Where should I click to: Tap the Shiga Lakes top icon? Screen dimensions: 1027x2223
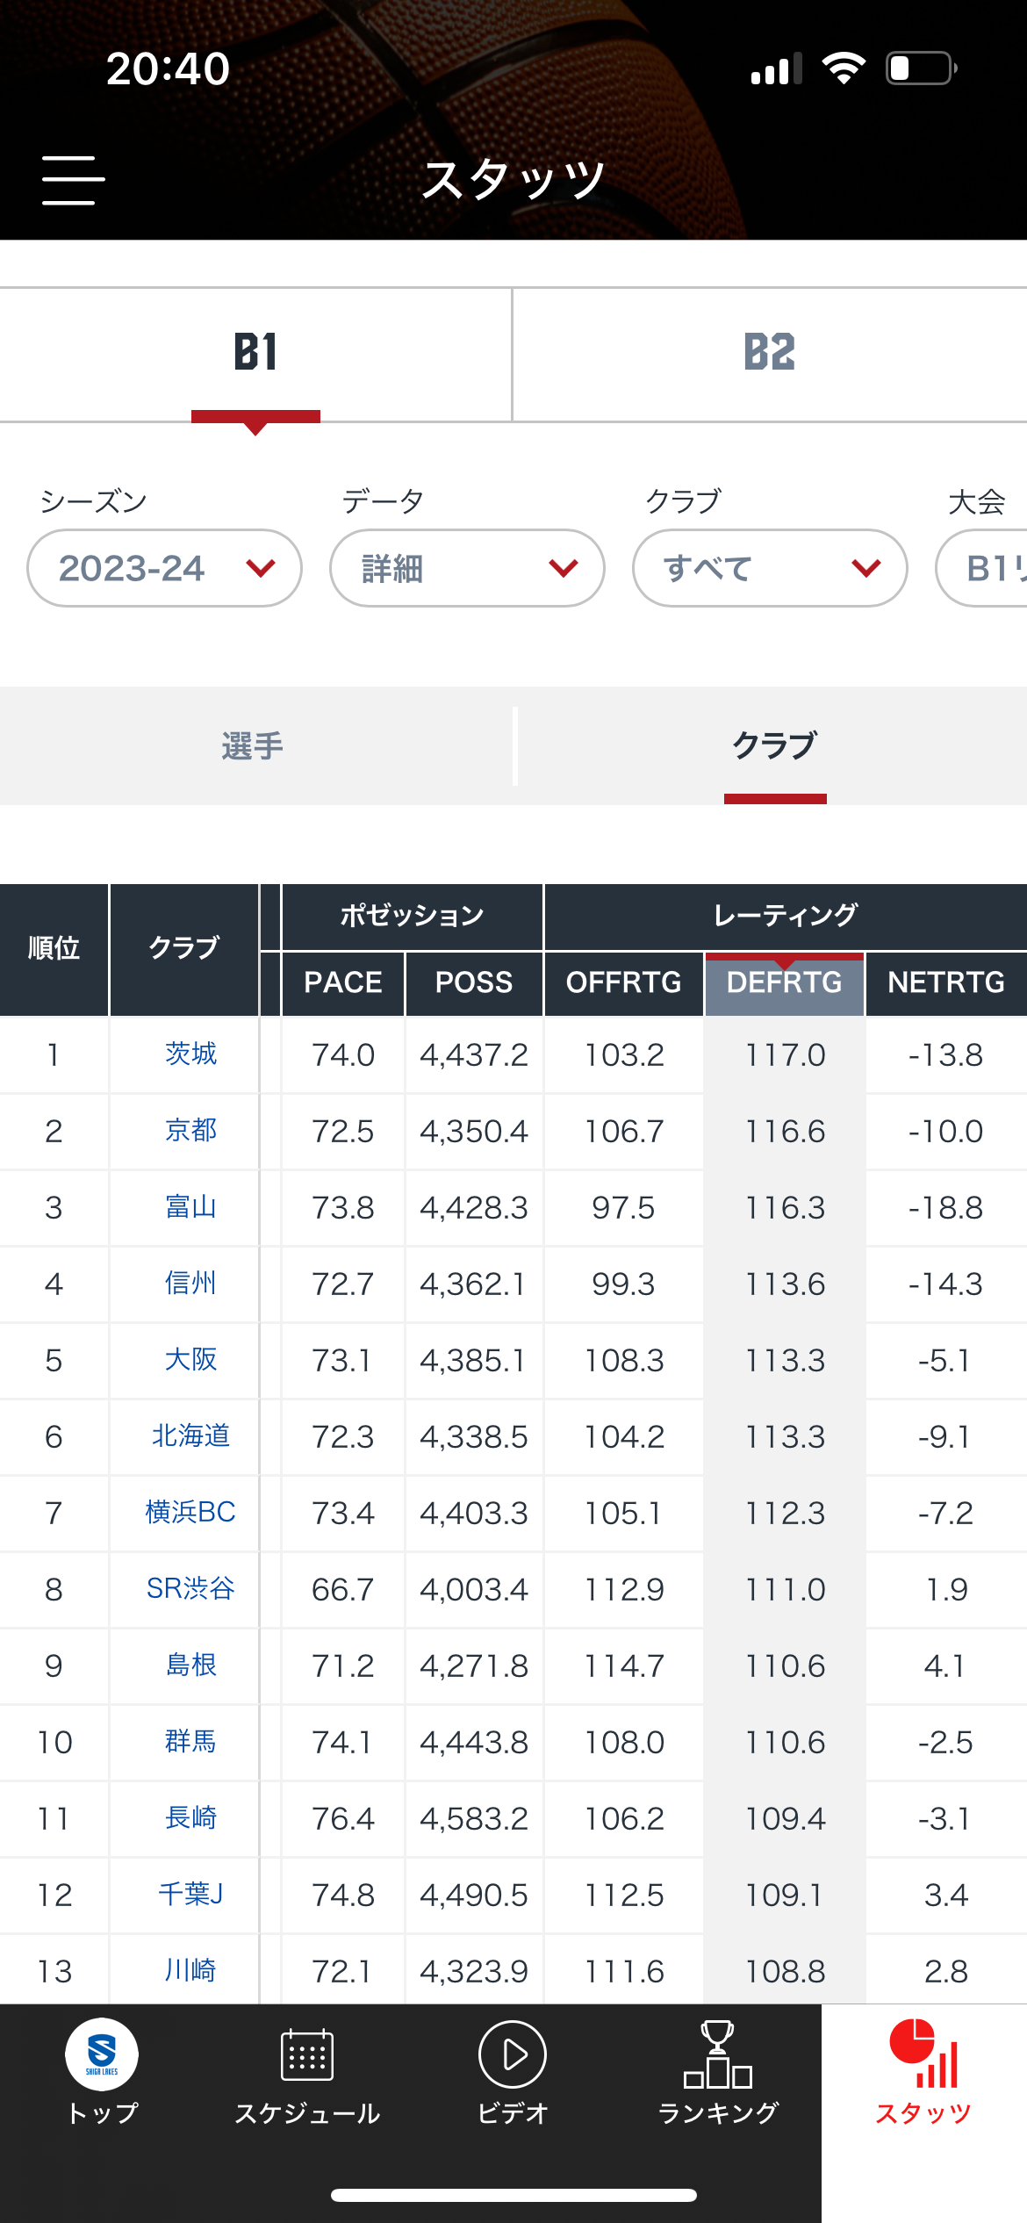(102, 2054)
